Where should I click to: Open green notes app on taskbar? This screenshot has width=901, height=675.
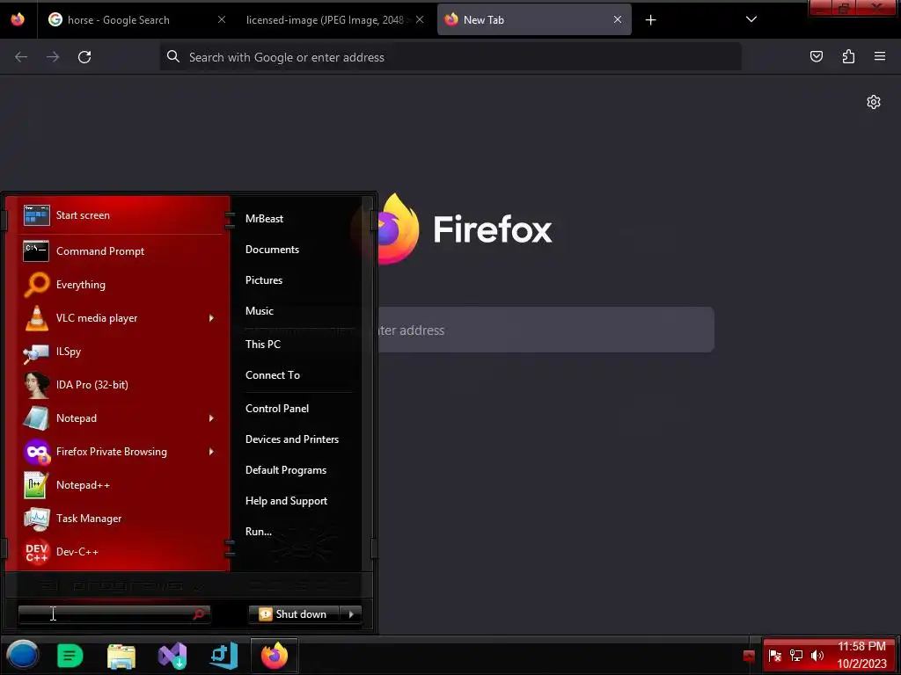coord(70,656)
